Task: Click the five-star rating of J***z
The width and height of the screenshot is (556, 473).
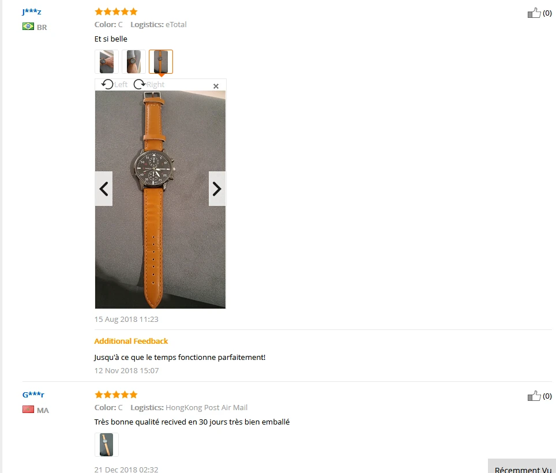Action: point(116,12)
